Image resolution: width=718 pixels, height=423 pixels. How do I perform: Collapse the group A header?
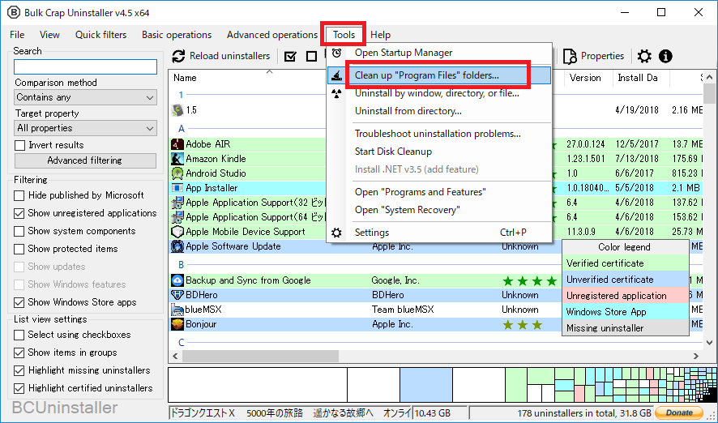pyautogui.click(x=182, y=129)
